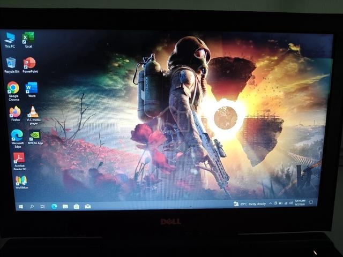Select the Acrobat Reader DC shortcut
343x257 pixels.
click(x=20, y=162)
